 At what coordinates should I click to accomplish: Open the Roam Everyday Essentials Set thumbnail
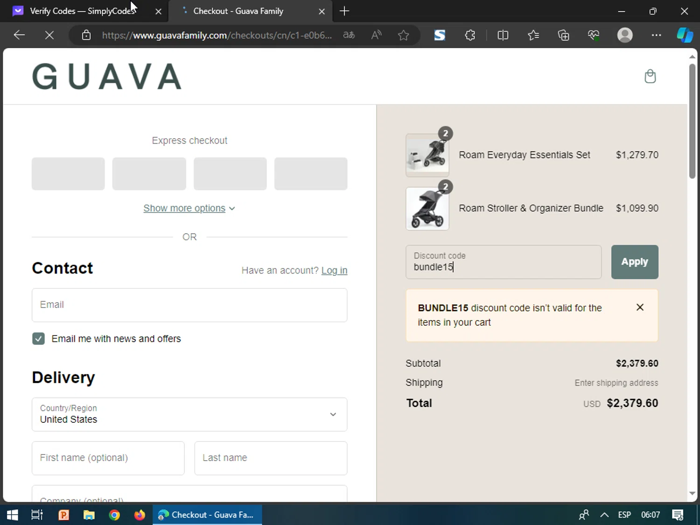tap(427, 155)
